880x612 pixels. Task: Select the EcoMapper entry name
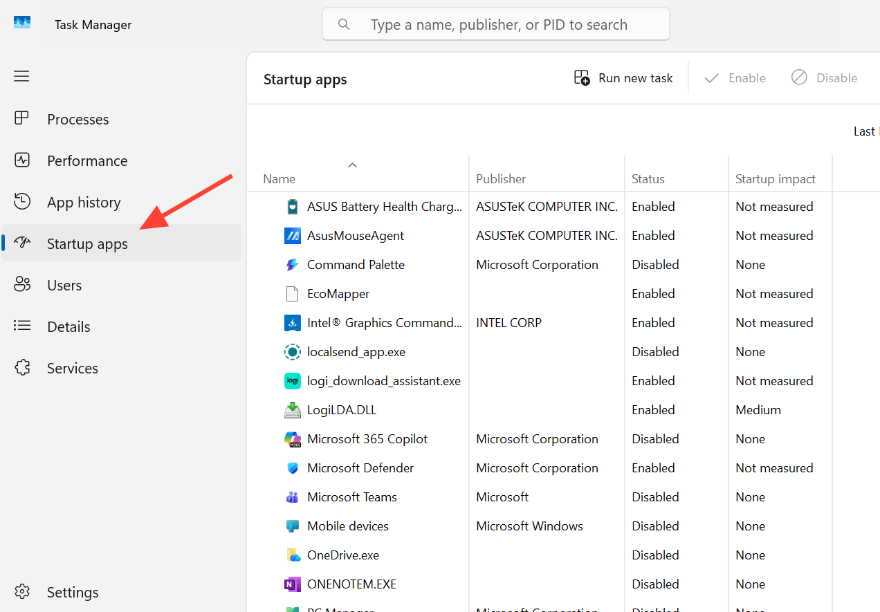338,294
